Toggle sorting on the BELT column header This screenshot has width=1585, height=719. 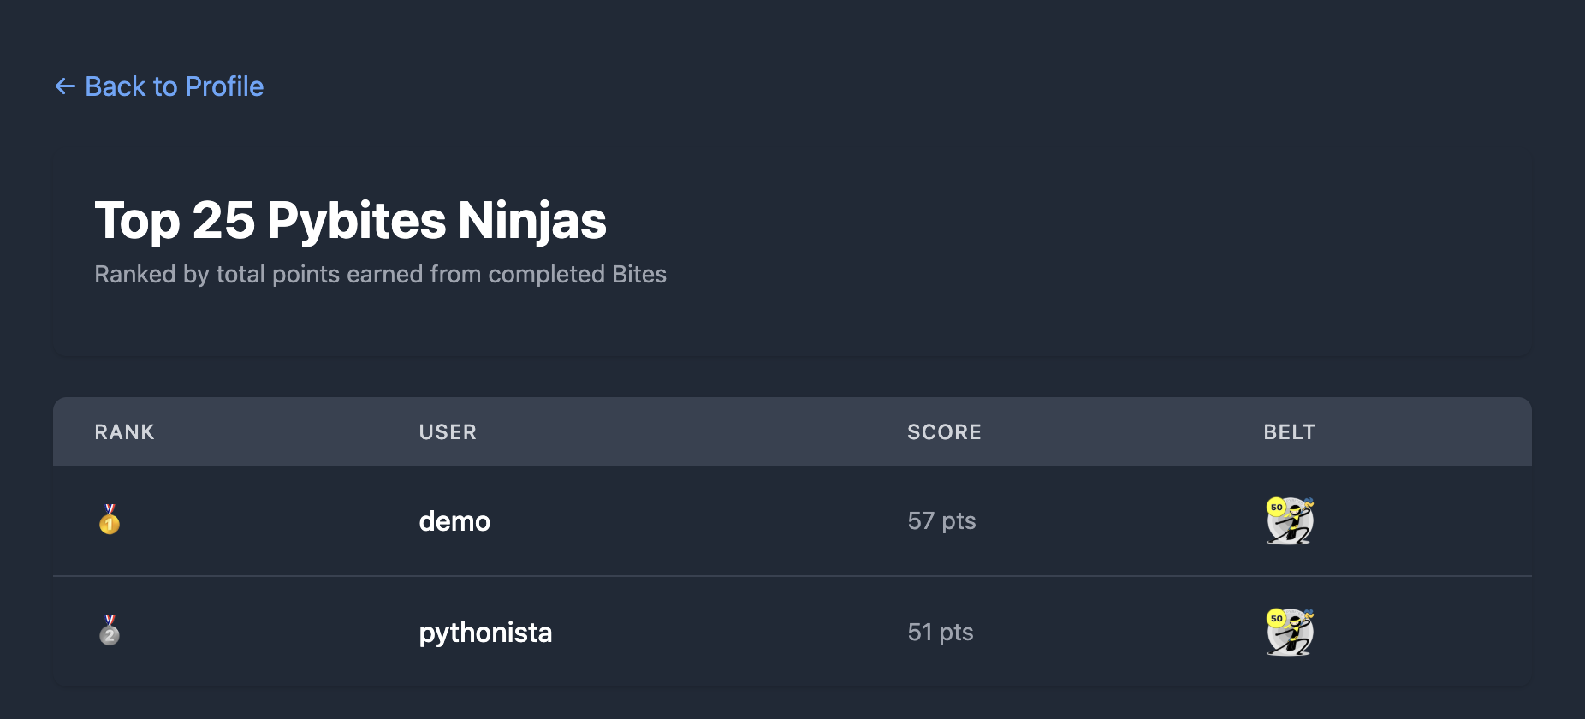point(1290,431)
